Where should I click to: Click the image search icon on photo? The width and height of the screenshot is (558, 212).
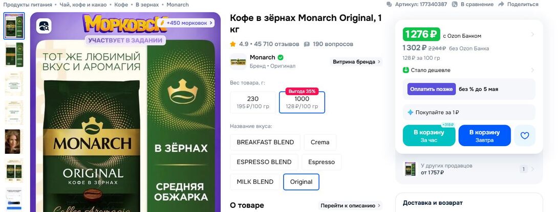pyautogui.click(x=44, y=26)
